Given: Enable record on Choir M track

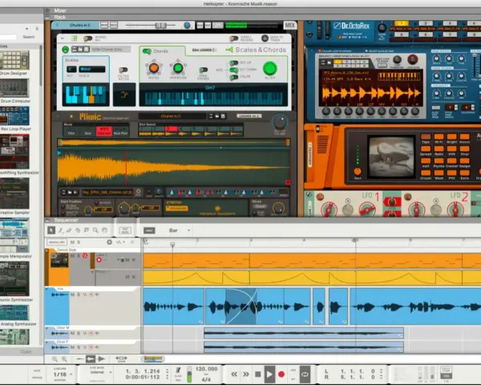Looking at the screenshot, I should (91, 333).
